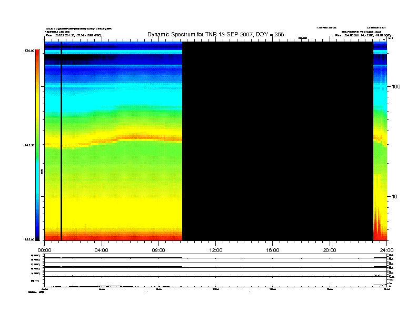Image resolution: width=417 pixels, height=322 pixels.
Task: Click the large black data gap region
Action: (277, 141)
